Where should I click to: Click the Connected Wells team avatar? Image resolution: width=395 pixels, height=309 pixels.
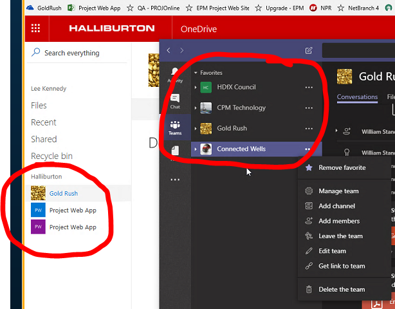(x=206, y=149)
